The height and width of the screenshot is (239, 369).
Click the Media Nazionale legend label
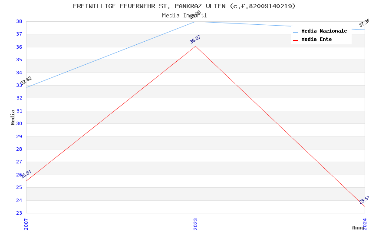[x=324, y=31]
